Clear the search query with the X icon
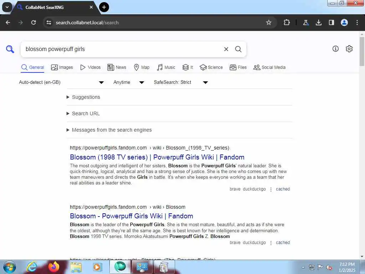Image resolution: width=365 pixels, height=274 pixels. pos(226,49)
